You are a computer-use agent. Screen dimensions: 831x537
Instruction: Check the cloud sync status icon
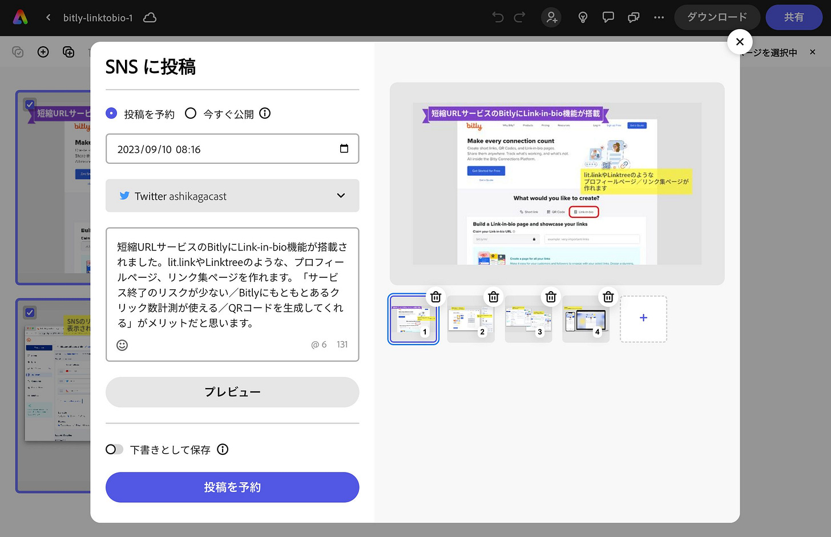(150, 18)
